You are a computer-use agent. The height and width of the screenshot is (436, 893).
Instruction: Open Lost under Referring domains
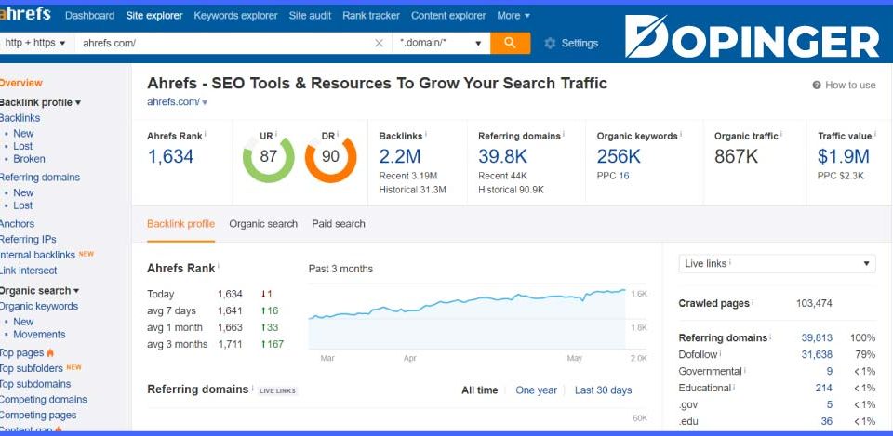[22, 205]
